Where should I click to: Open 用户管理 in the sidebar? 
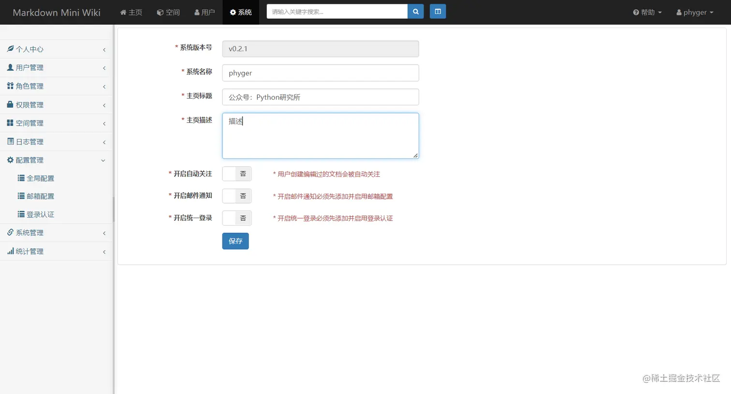point(56,67)
